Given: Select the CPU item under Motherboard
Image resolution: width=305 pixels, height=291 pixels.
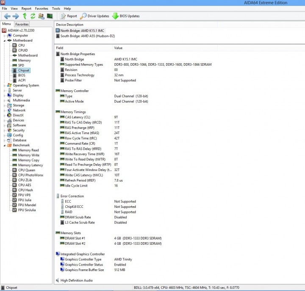Looking at the screenshot, I should pos(19,45).
